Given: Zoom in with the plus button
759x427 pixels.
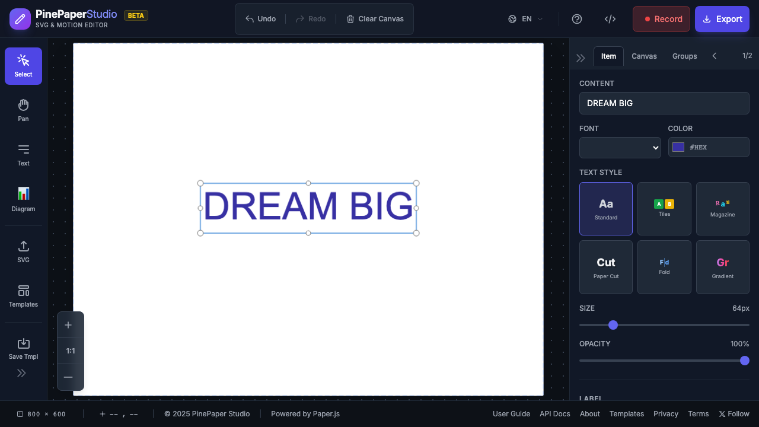Looking at the screenshot, I should [68, 325].
